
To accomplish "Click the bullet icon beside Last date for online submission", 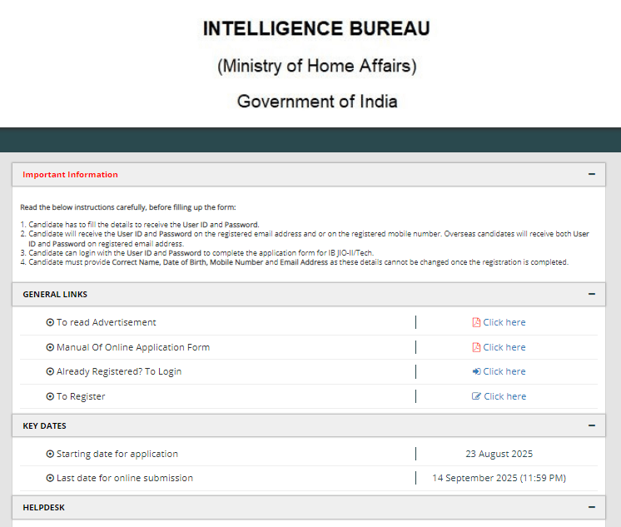I will (x=50, y=479).
